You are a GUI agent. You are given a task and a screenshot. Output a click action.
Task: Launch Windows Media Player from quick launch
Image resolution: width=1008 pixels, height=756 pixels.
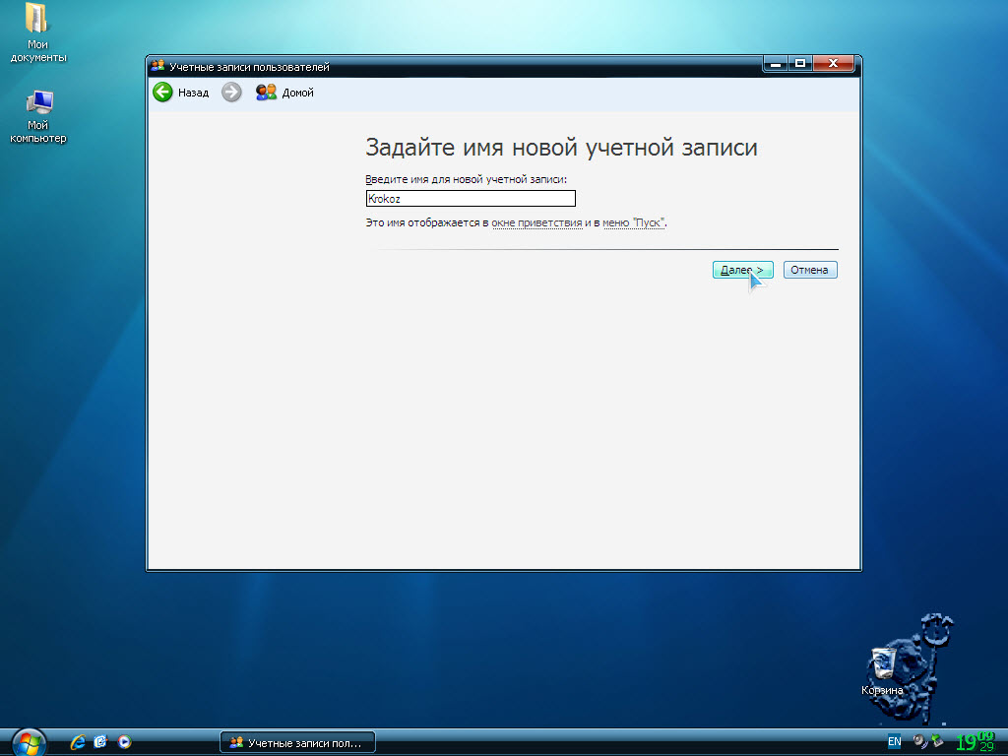[124, 742]
